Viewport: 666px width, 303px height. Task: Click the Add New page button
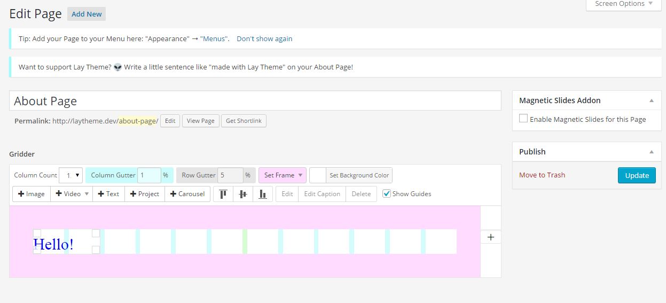(87, 14)
